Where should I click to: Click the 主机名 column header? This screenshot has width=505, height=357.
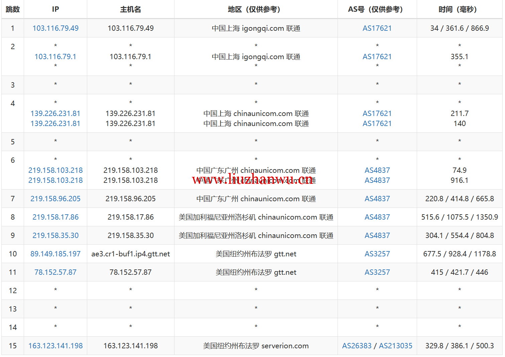coord(130,9)
